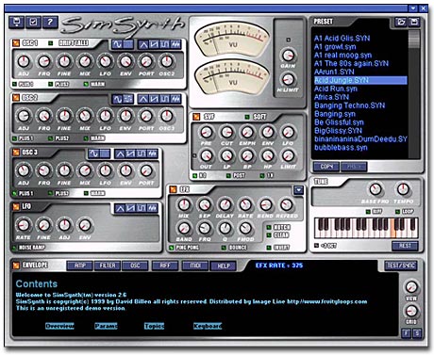Open the EFX dropdown arrow menu
The height and width of the screenshot is (355, 434).
(298, 189)
